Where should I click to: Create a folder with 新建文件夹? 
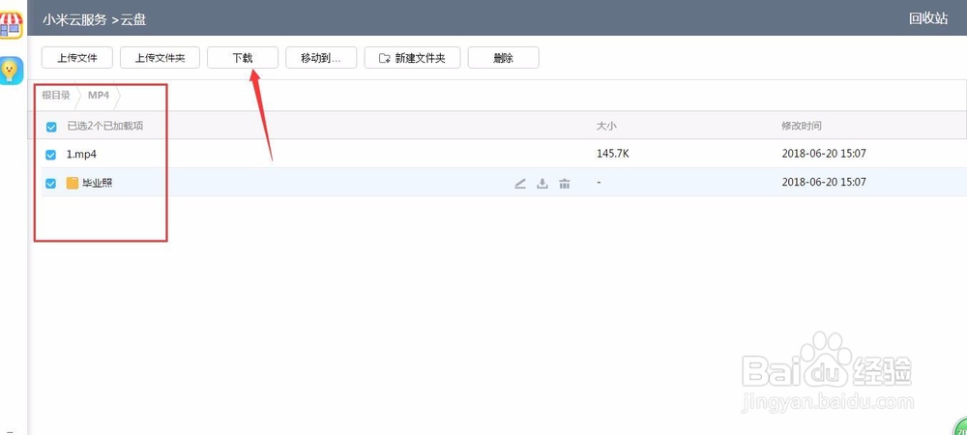point(412,58)
